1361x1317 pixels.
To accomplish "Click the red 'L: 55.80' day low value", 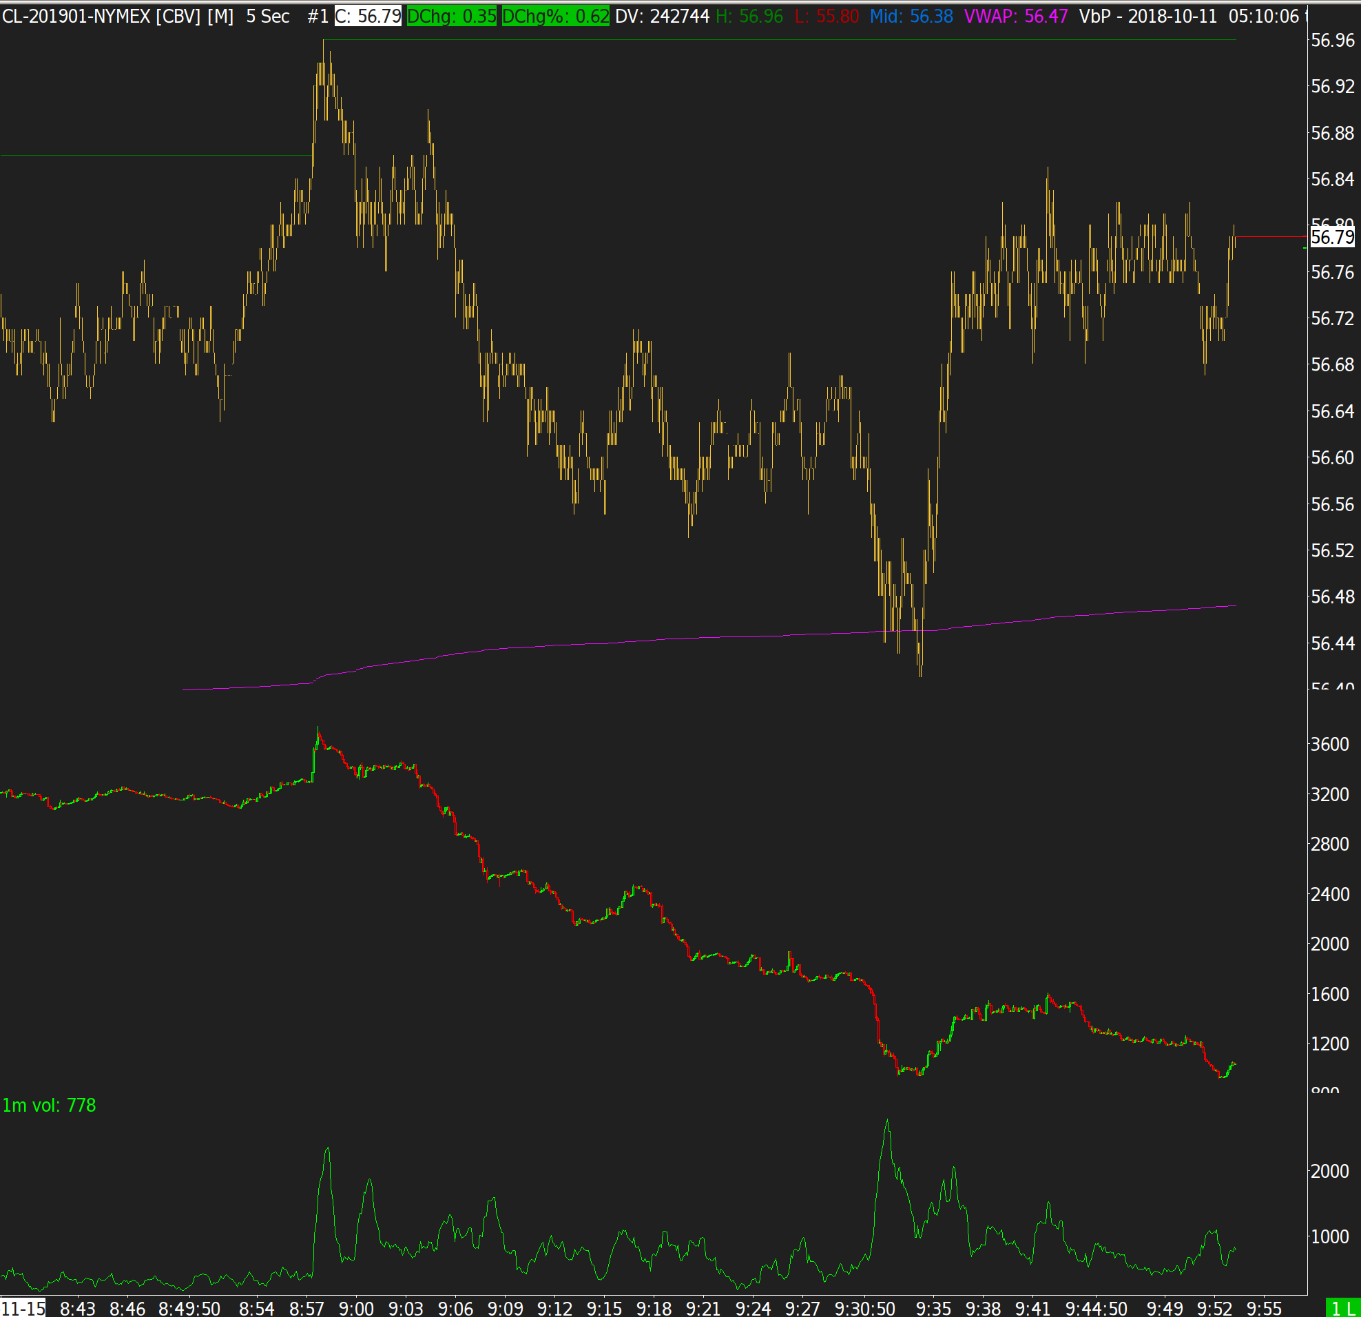I will coord(827,16).
